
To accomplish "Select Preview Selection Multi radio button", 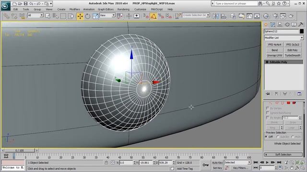I will [293, 137].
